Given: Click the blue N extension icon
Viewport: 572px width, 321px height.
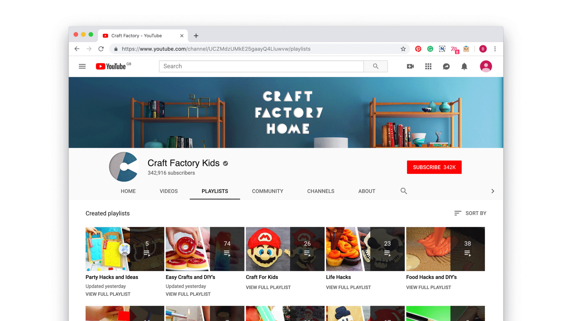Looking at the screenshot, I should click(x=442, y=49).
